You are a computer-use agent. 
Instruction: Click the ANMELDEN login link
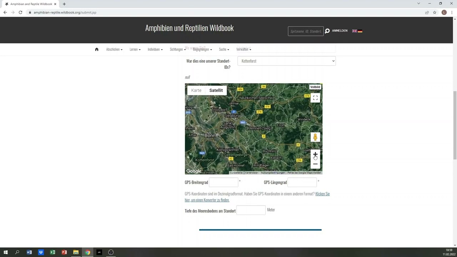pyautogui.click(x=340, y=31)
